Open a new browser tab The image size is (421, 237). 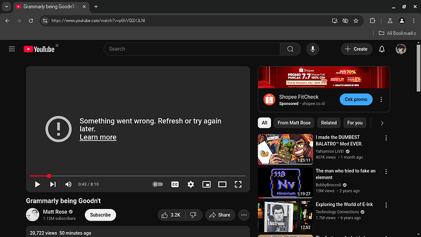pyautogui.click(x=96, y=7)
